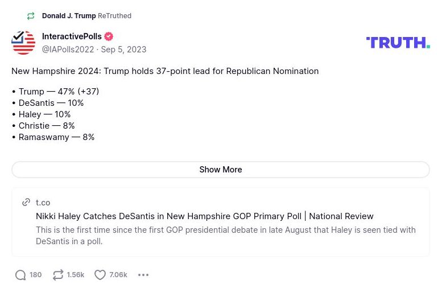Screen dimensions: 442x292
Task: View the 180 replies count
Action: [x=36, y=275]
